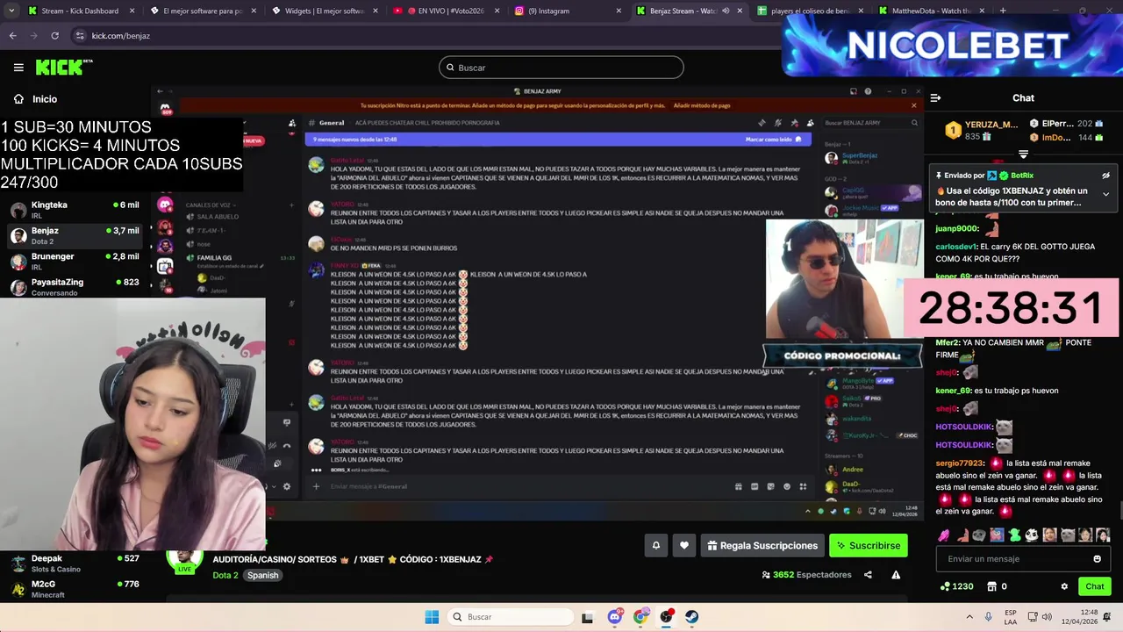This screenshot has width=1123, height=632.
Task: Click the Kick logo
Action: [63, 67]
